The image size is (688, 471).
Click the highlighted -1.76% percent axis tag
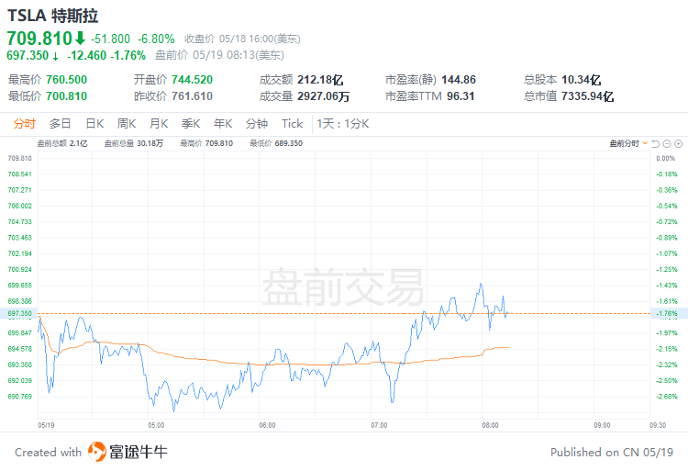coord(667,313)
